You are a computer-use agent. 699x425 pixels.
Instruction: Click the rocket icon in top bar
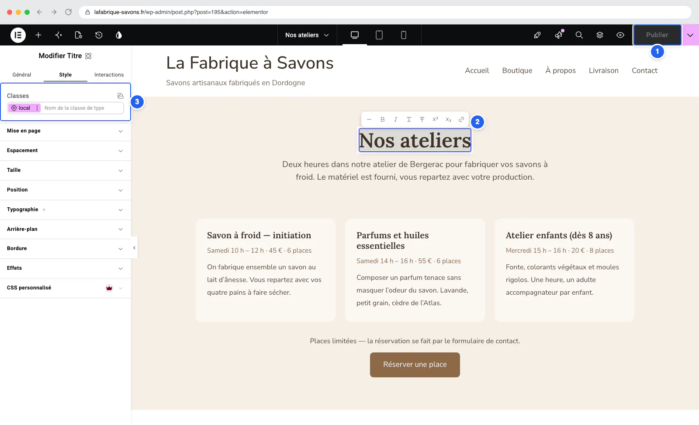[537, 35]
